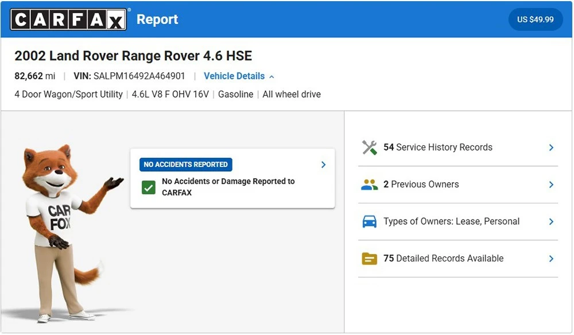Click the 2002 Land Rover Range Rover title
574x335 pixels.
tap(133, 56)
